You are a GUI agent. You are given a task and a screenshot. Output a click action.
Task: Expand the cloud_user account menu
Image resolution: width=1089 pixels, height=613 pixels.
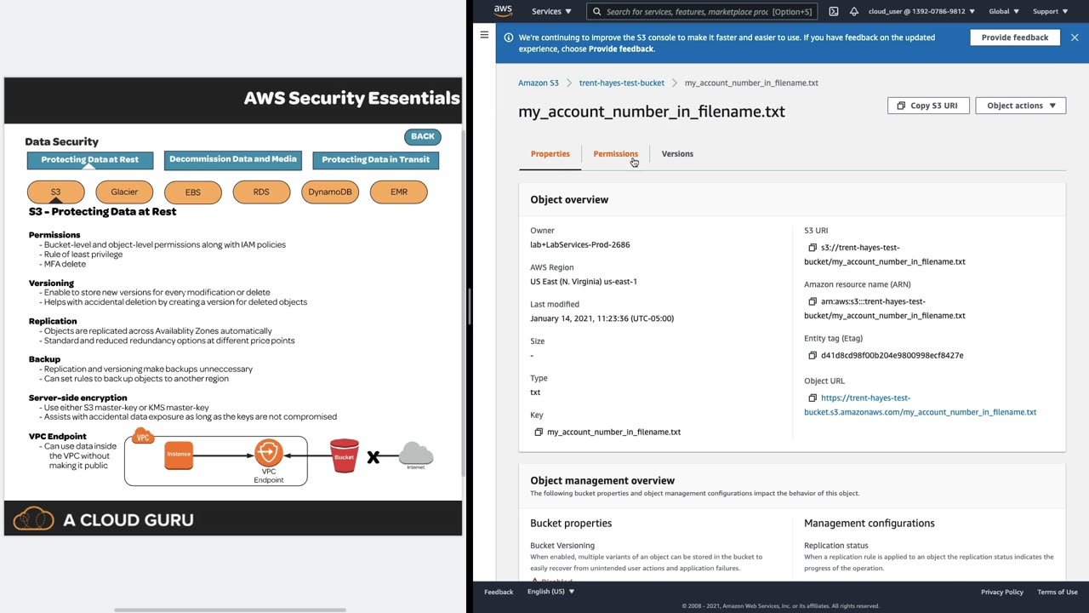tap(922, 12)
